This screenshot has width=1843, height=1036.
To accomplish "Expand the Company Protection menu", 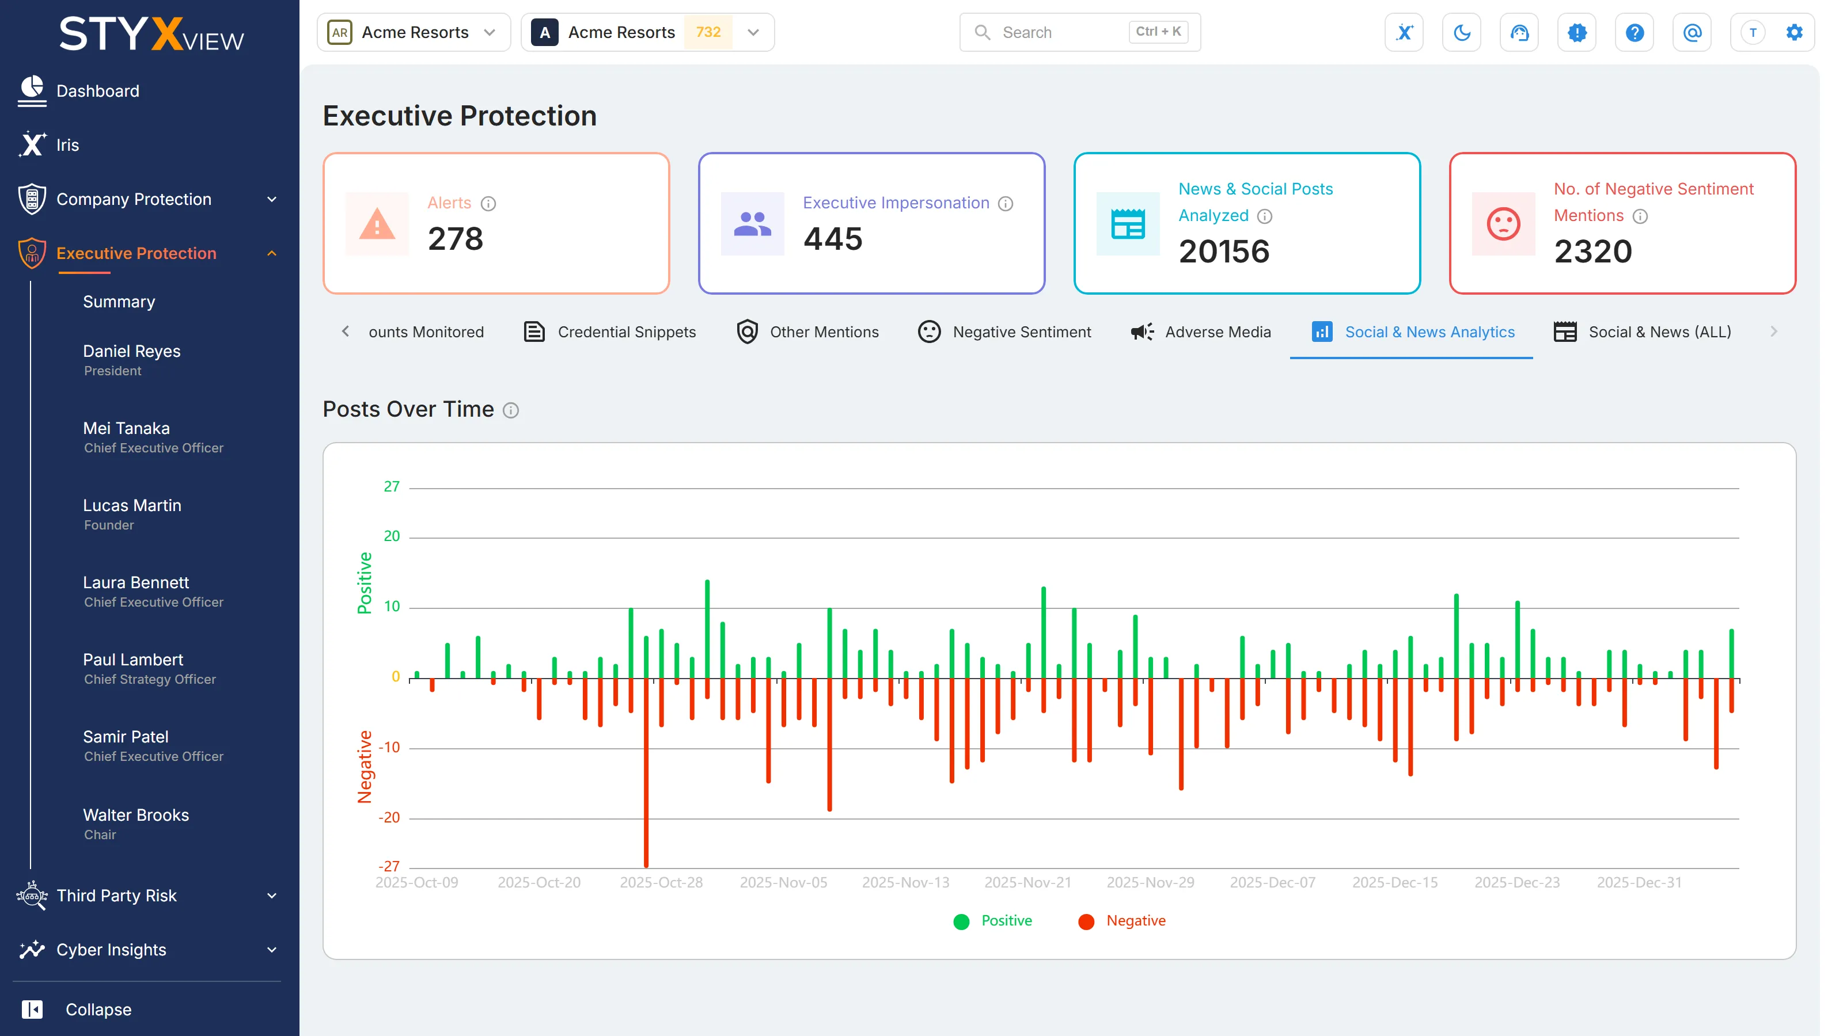I will pos(149,200).
